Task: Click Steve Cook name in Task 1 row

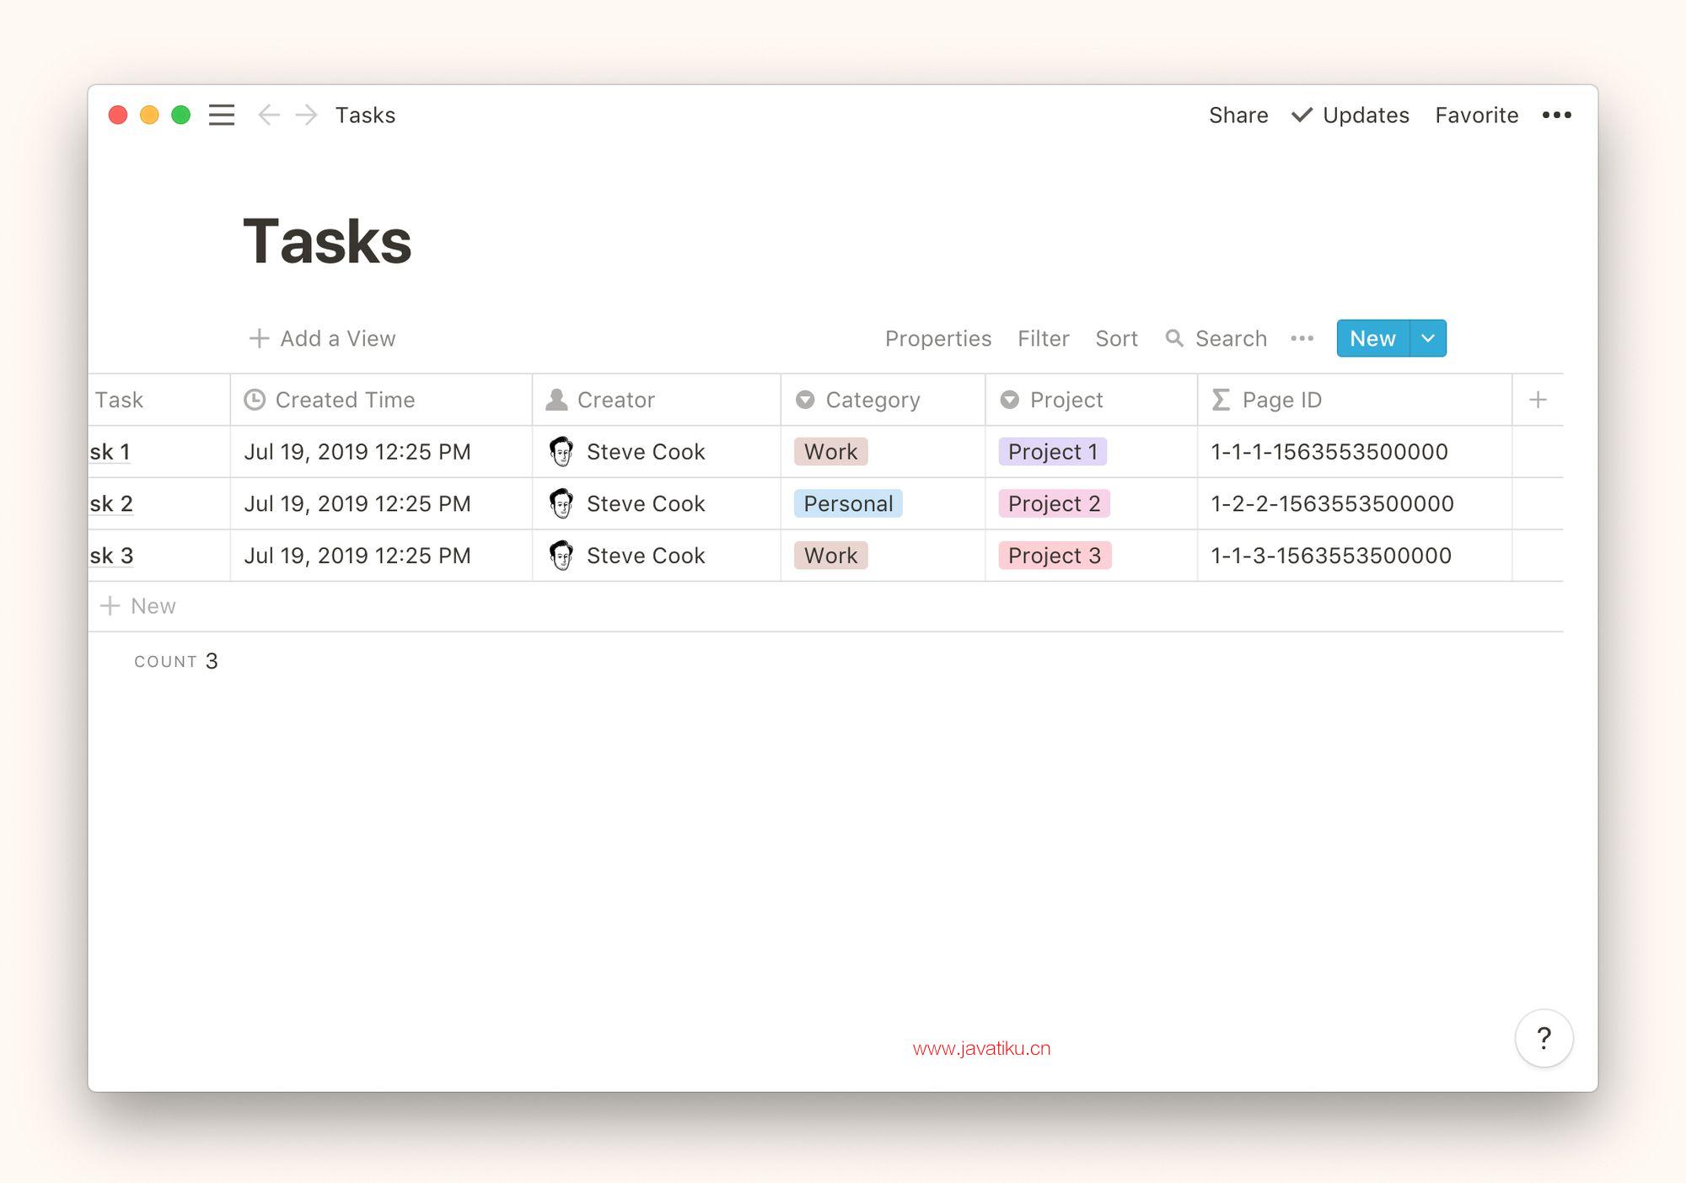Action: click(x=646, y=452)
